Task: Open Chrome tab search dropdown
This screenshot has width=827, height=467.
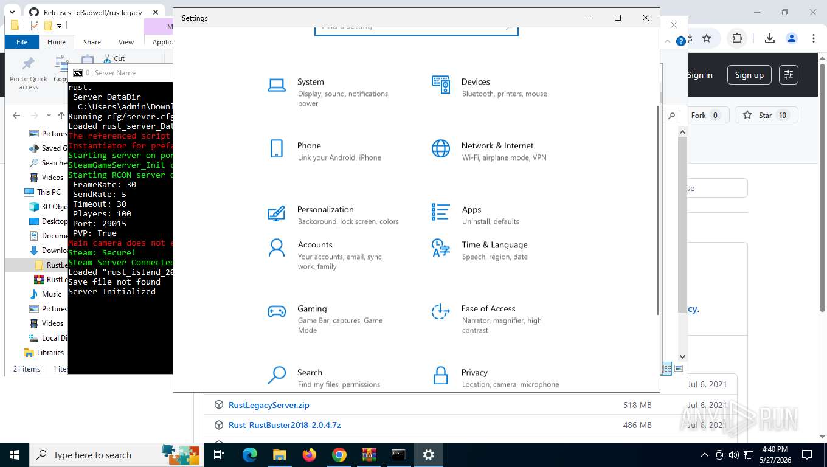Action: 12,12
